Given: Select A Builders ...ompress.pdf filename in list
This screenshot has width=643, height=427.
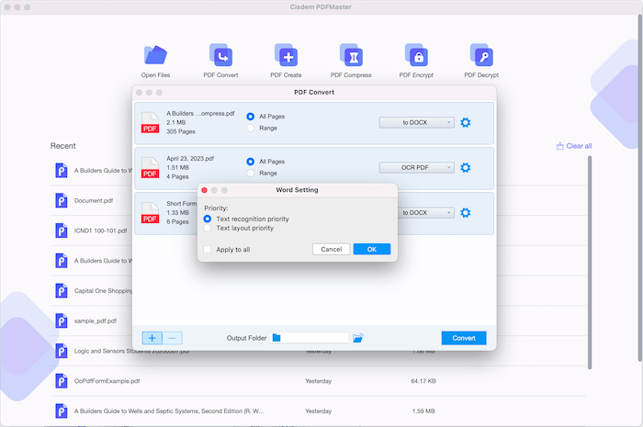Looking at the screenshot, I should click(200, 114).
